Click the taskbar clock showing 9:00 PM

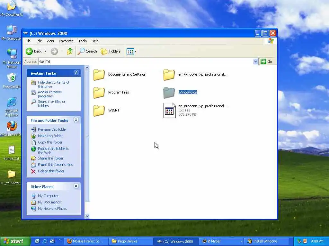point(317,242)
